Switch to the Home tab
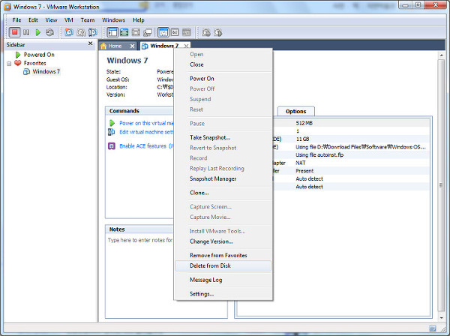 click(115, 46)
